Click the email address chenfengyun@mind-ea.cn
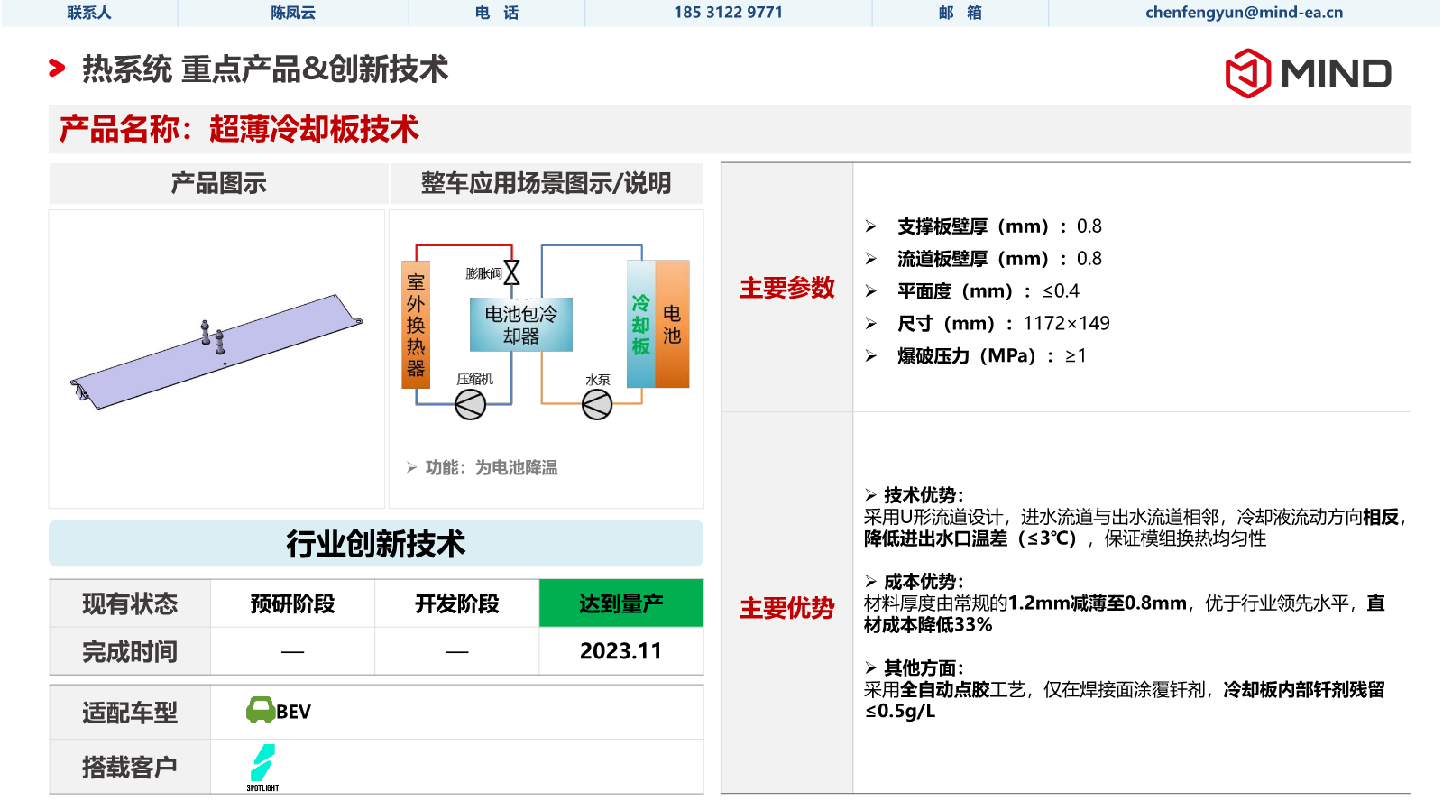Image resolution: width=1443 pixels, height=810 pixels. (x=1244, y=13)
